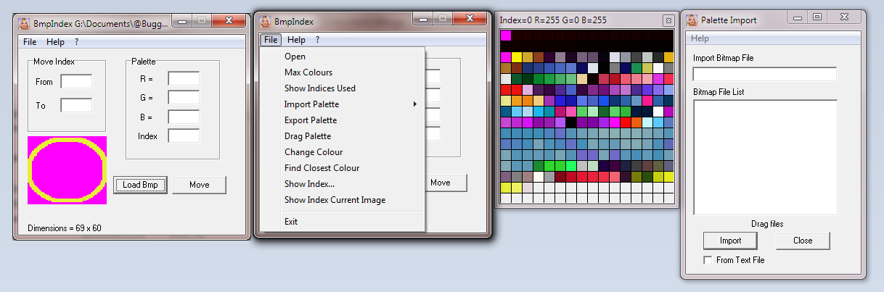Focus the Move Index From field
Viewport: 884px width, 292px height.
click(76, 82)
